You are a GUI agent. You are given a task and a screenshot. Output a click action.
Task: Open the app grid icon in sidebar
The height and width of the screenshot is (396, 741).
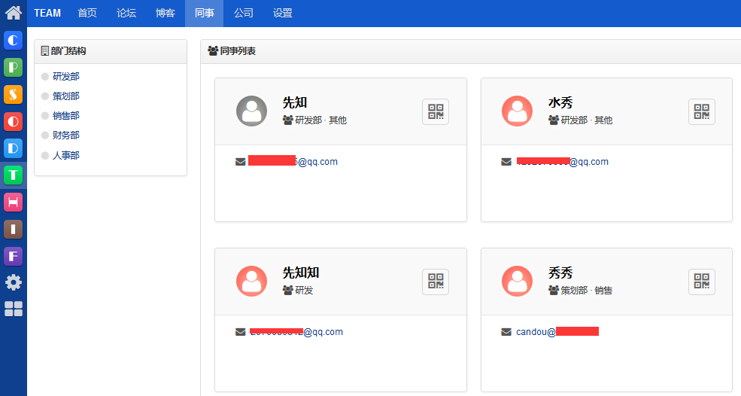[14, 309]
